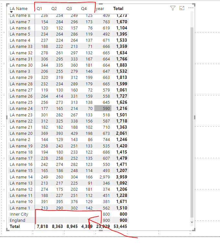Select row label LA name 5

[20, 34]
